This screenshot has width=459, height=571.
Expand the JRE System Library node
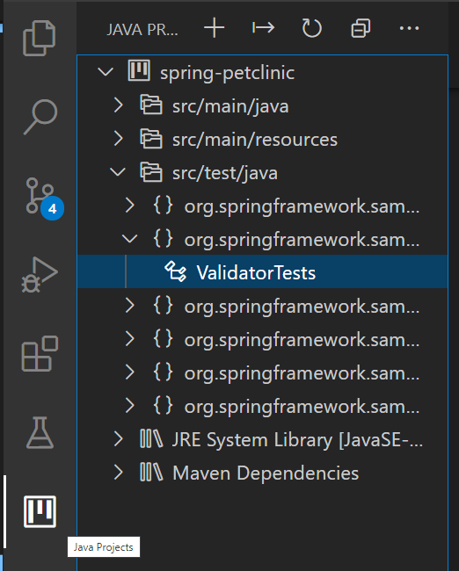[x=118, y=439]
